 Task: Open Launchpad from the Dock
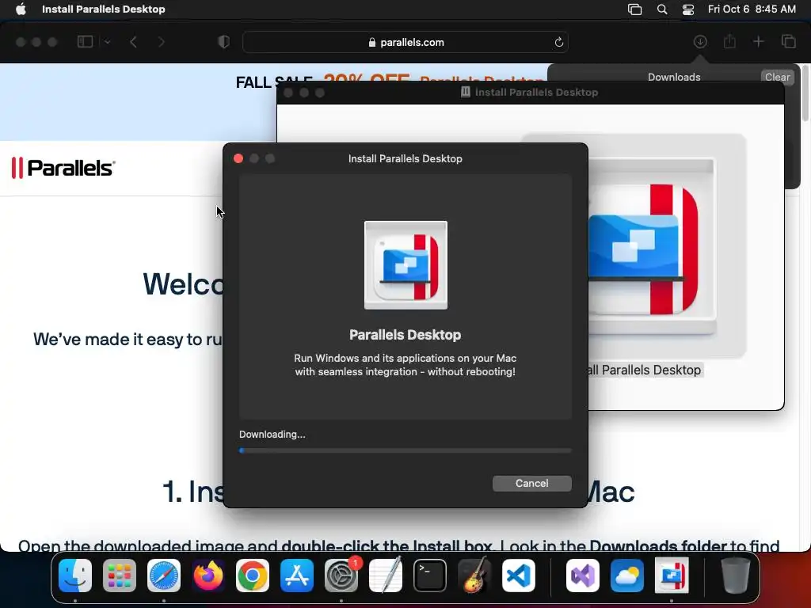pos(120,576)
